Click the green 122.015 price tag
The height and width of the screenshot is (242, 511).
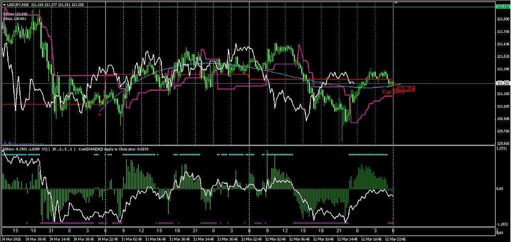(x=503, y=6)
